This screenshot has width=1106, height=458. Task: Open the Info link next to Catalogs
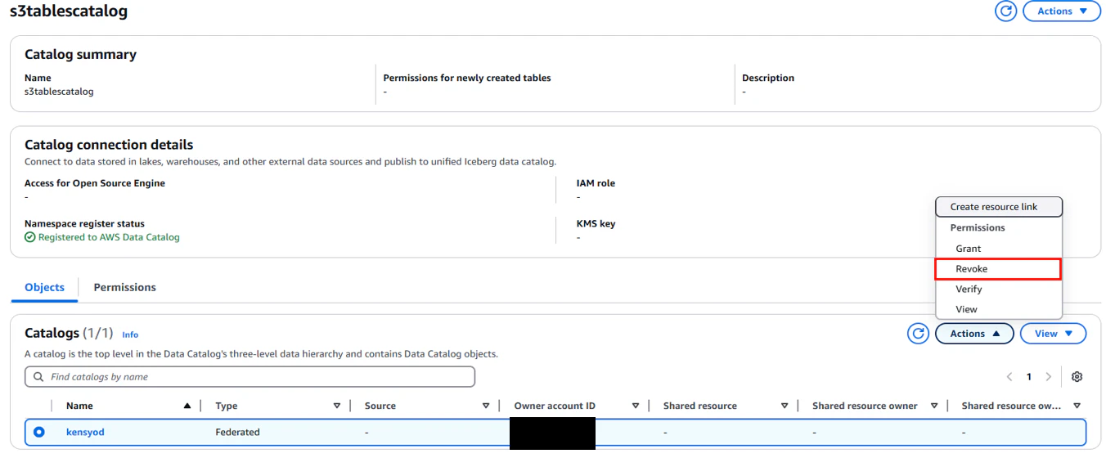click(x=130, y=335)
